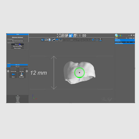
Task: Click the connected dots path icon
Action: pos(53,40)
